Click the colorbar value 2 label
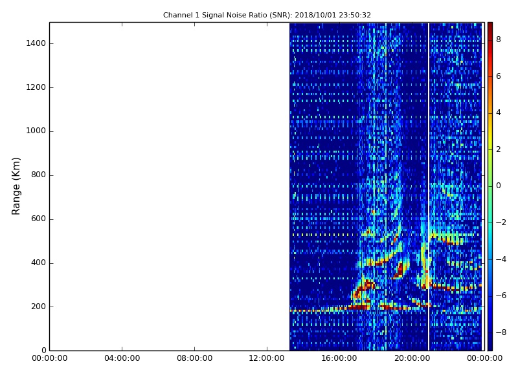This screenshot has width=518, height=388. (x=499, y=149)
